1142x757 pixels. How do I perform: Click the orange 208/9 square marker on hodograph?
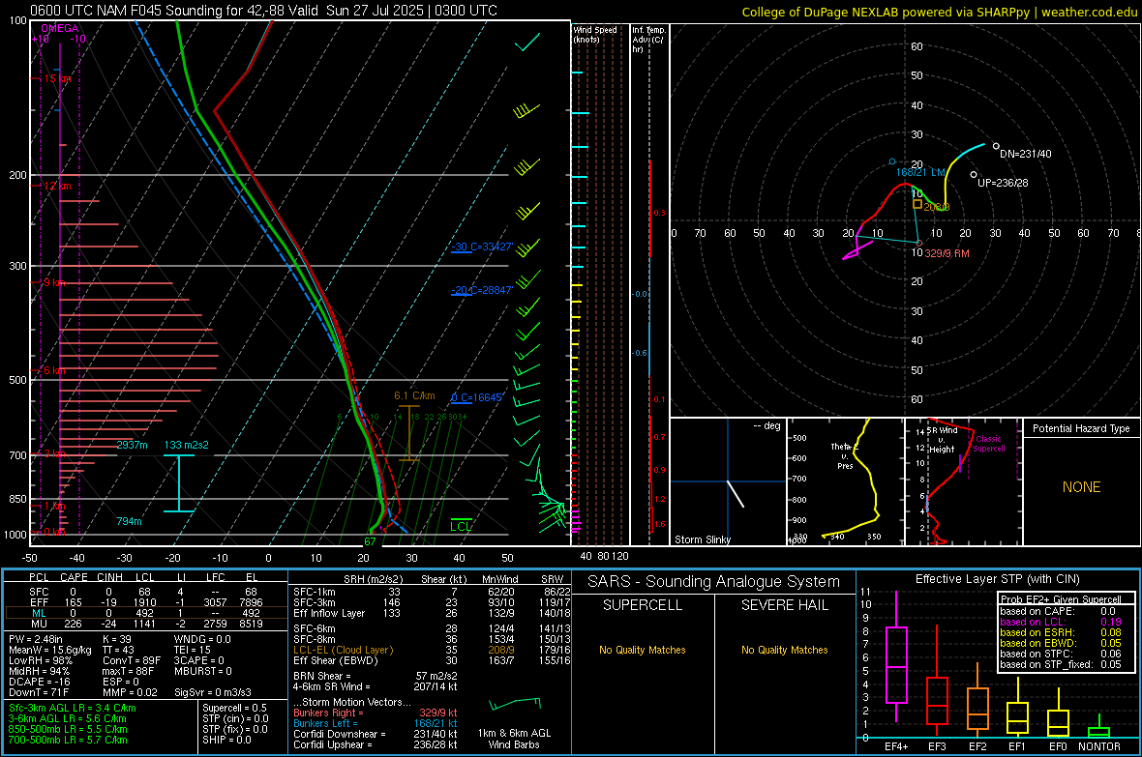coord(917,205)
